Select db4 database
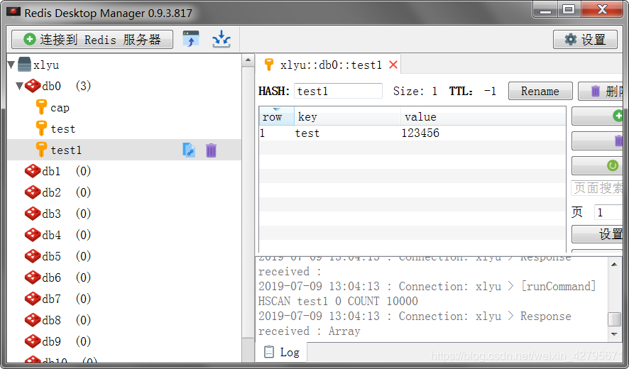This screenshot has width=629, height=369. (x=51, y=235)
